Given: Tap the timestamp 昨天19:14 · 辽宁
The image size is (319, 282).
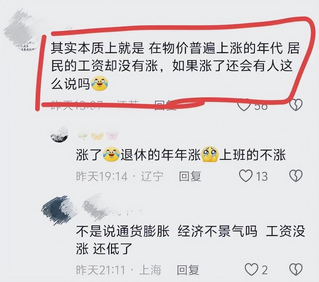Looking at the screenshot, I should [x=119, y=176].
